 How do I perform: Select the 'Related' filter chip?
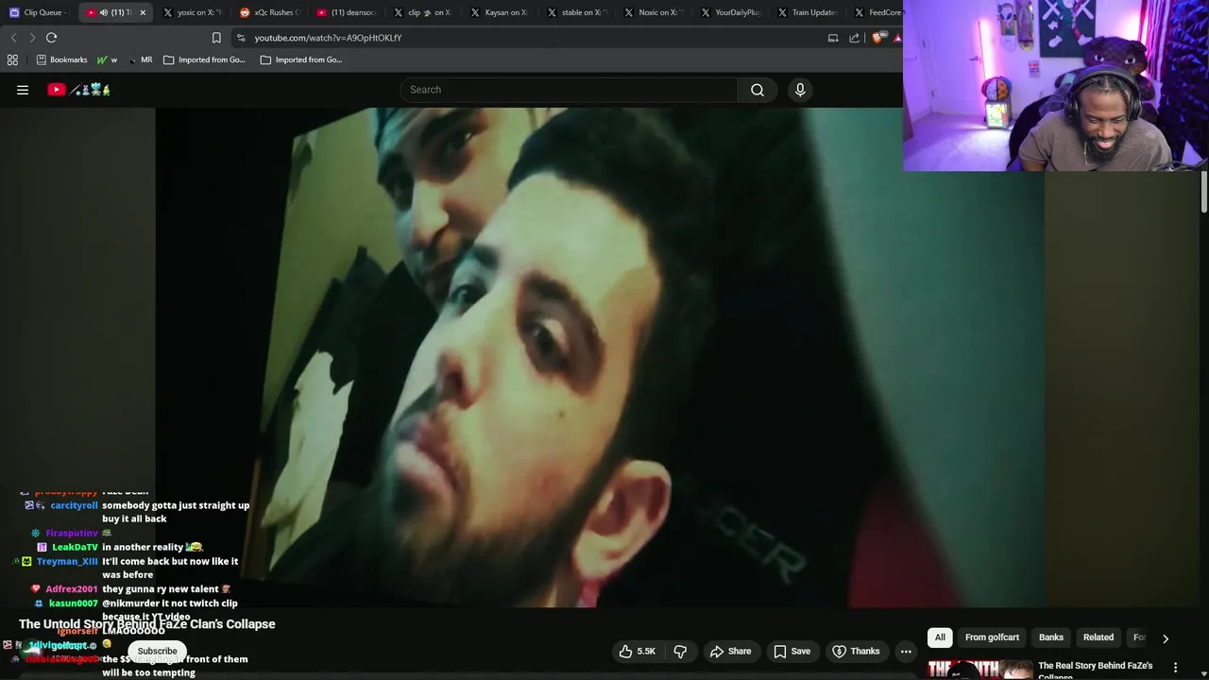click(1098, 637)
